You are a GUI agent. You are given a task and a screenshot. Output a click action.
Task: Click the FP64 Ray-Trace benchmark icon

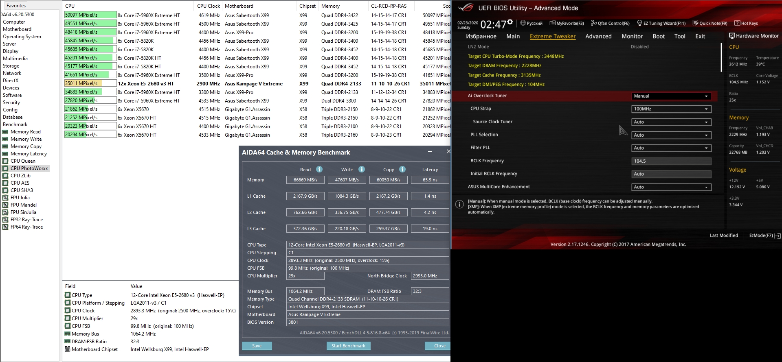pos(5,227)
